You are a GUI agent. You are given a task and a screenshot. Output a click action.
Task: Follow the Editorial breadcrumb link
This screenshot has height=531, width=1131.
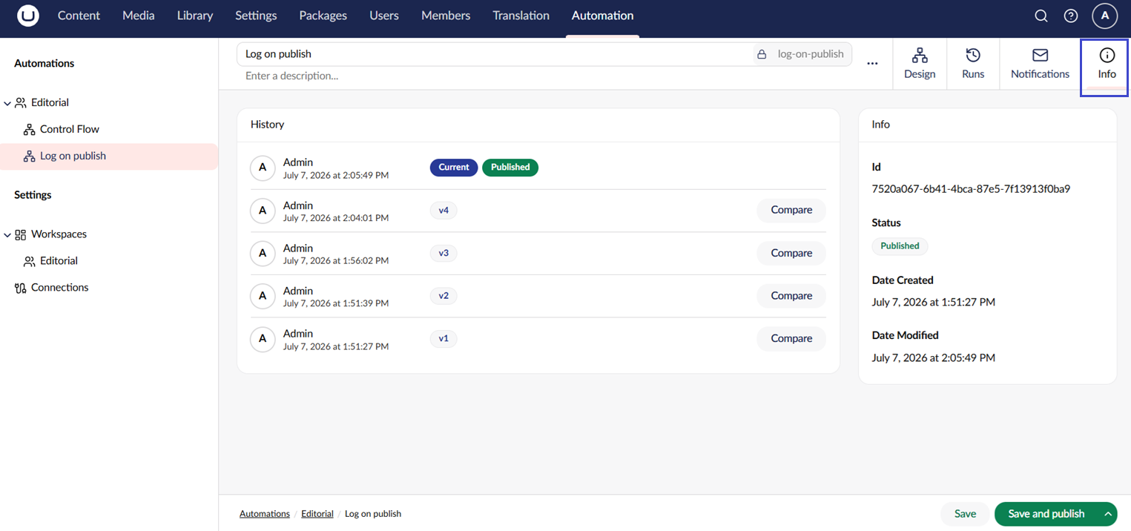pyautogui.click(x=317, y=514)
